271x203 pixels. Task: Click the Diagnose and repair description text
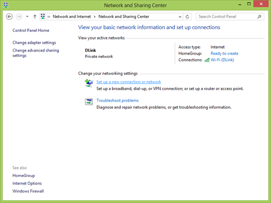click(164, 107)
